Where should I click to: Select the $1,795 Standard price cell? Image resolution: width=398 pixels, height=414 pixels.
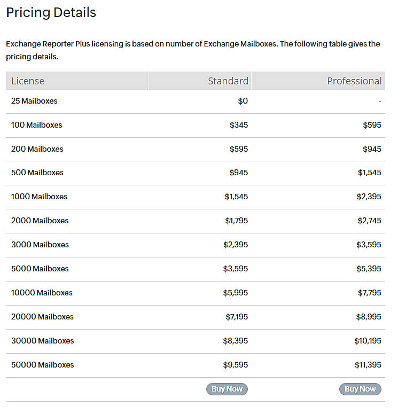click(236, 221)
